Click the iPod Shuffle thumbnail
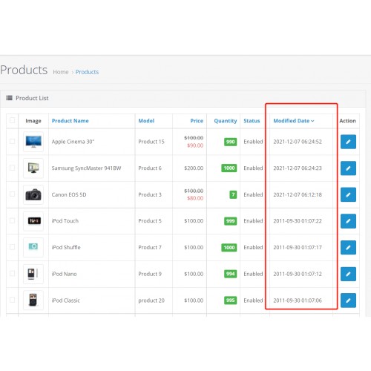The width and height of the screenshot is (371, 371). (x=33, y=247)
